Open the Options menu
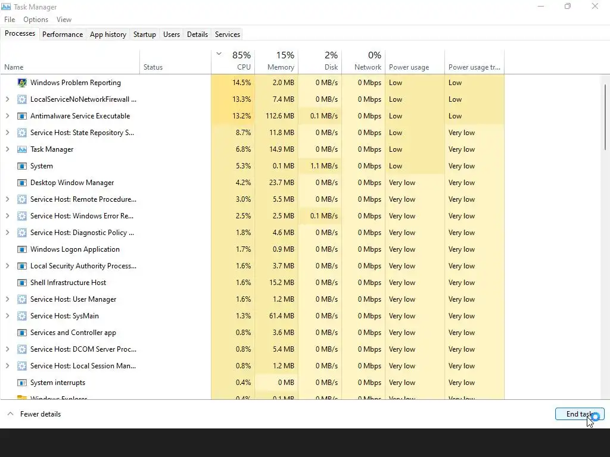 coord(36,20)
